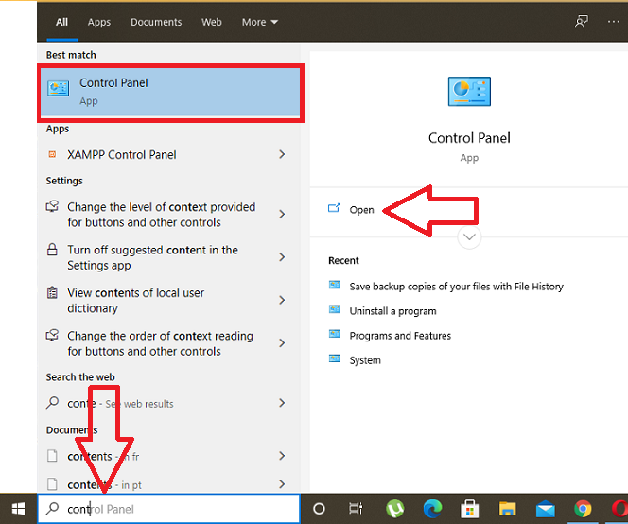
Task: Click the magnifier icon in the search box
Action: point(52,508)
